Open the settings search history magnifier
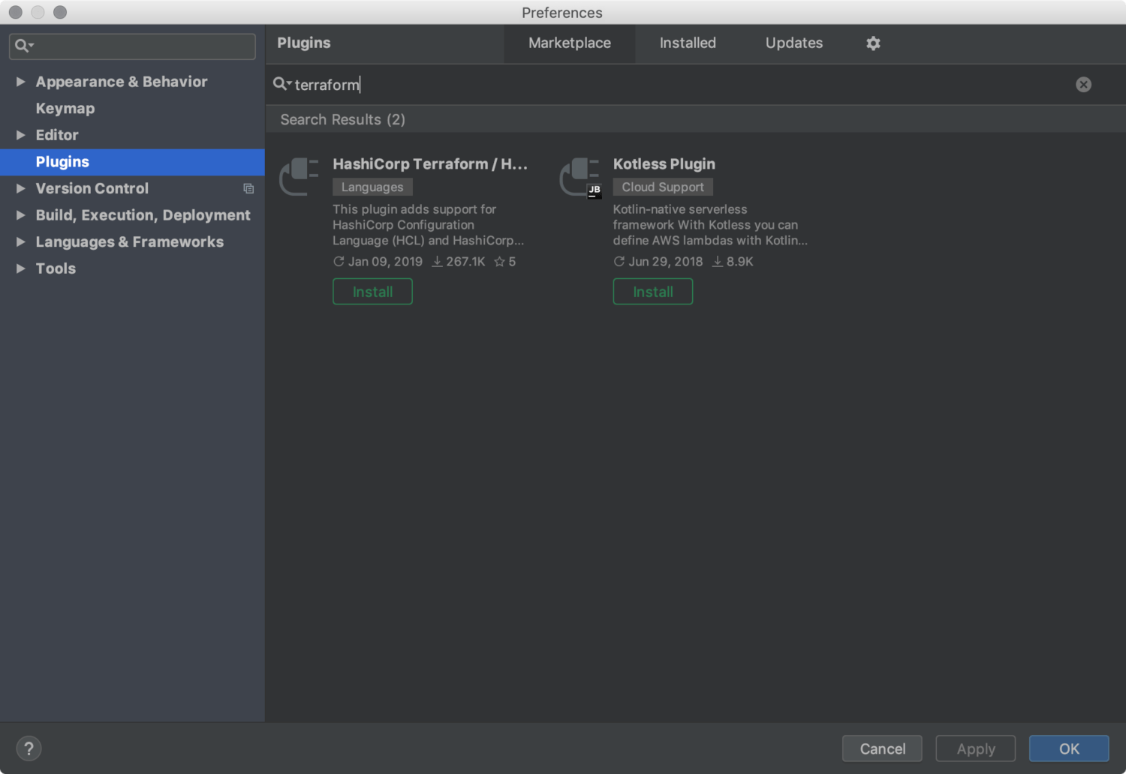The height and width of the screenshot is (774, 1126). pyautogui.click(x=24, y=46)
